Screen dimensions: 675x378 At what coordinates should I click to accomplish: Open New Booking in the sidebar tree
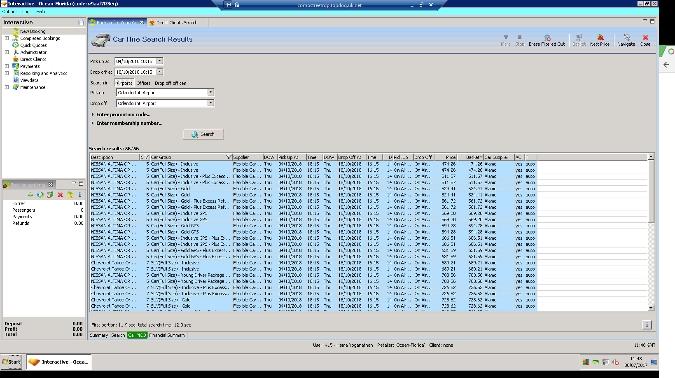click(33, 31)
